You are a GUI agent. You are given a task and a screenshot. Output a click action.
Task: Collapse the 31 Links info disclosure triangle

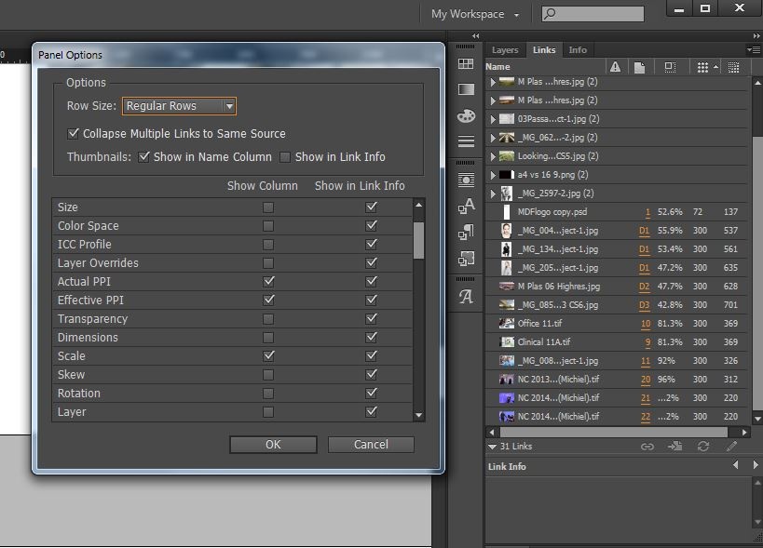492,447
